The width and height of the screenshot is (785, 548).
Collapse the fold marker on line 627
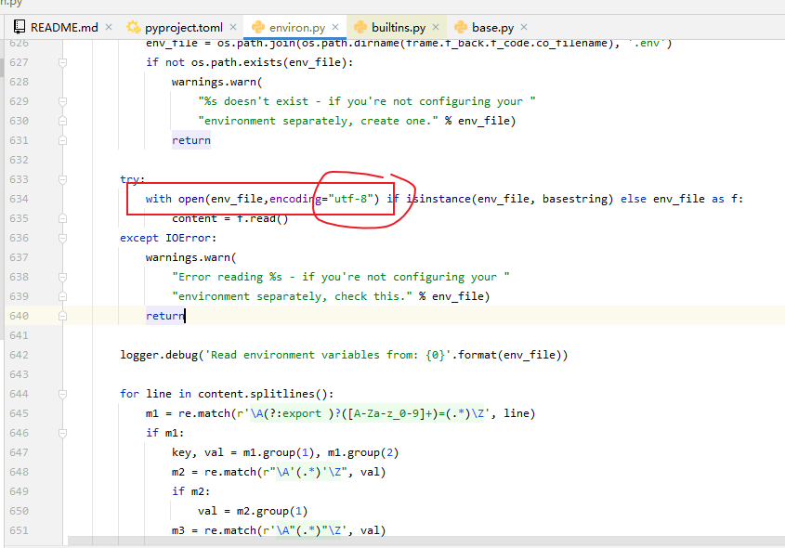(x=62, y=62)
